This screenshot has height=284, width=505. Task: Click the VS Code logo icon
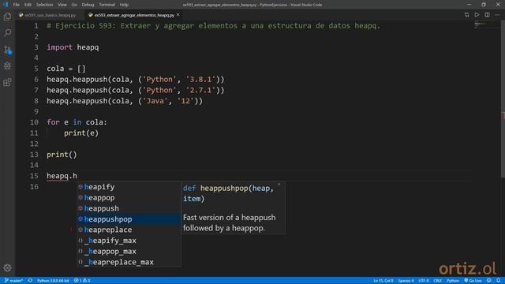coord(6,5)
